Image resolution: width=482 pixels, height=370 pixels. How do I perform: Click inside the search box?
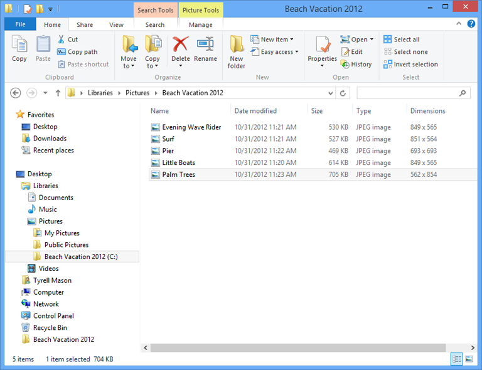point(408,93)
